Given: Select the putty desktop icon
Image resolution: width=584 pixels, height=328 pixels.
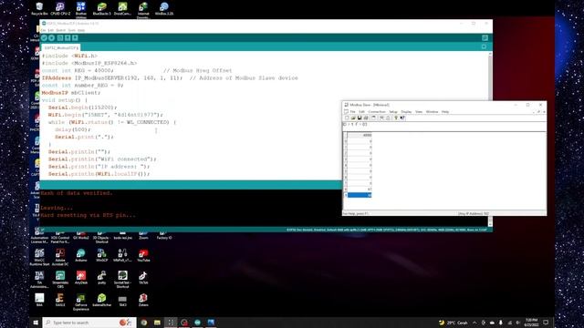Looking at the screenshot, I should coord(101,277).
